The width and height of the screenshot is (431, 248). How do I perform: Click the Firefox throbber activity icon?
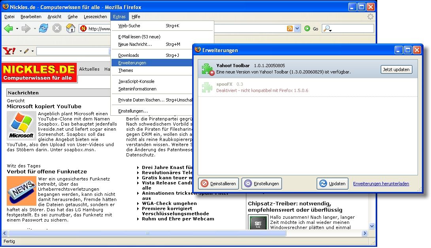pyautogui.click(x=370, y=17)
